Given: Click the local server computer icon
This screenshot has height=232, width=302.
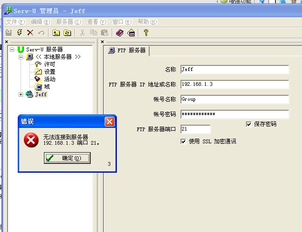Looking at the screenshot, I should pos(29,57).
